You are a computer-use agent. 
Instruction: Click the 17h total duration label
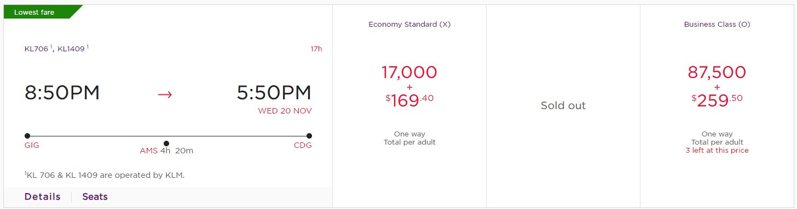(316, 49)
